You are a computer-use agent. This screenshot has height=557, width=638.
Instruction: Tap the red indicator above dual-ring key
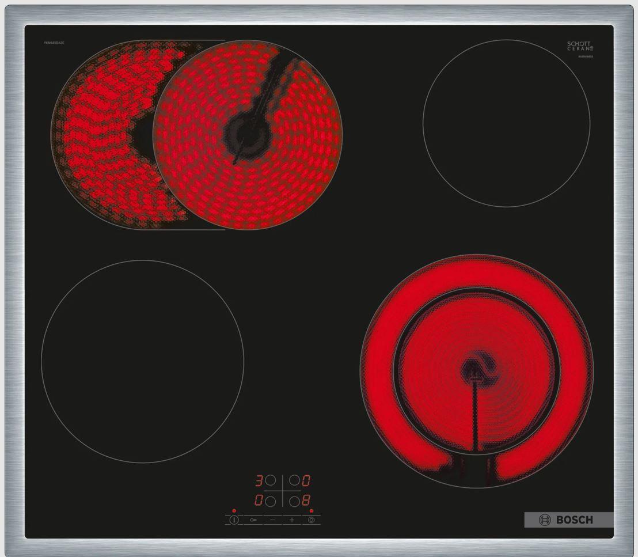click(312, 510)
